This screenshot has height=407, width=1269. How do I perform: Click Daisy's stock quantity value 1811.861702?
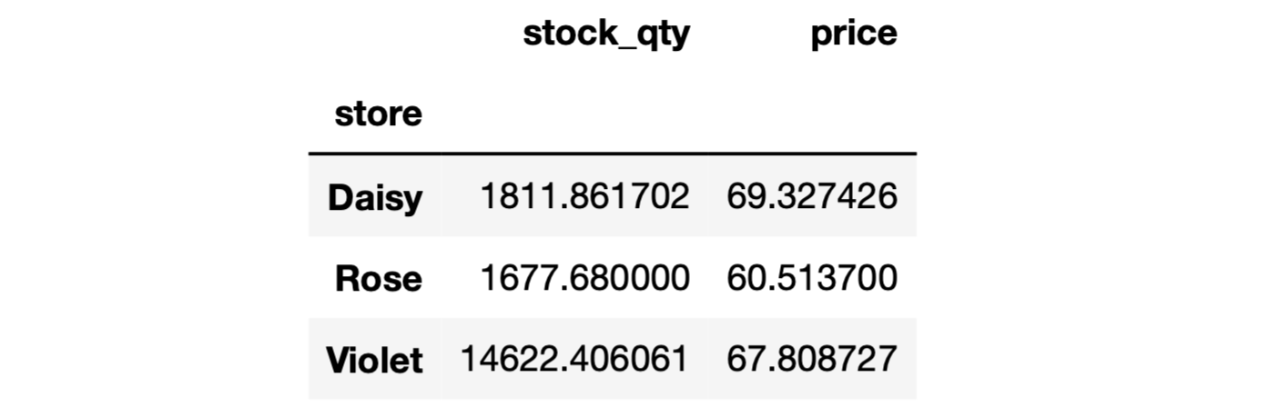[x=584, y=197]
